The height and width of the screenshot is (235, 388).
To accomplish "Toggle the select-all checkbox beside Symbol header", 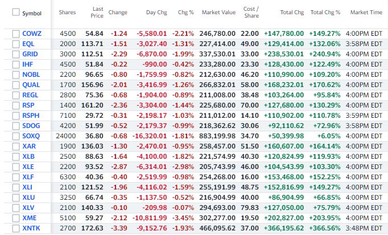I will 16,13.
